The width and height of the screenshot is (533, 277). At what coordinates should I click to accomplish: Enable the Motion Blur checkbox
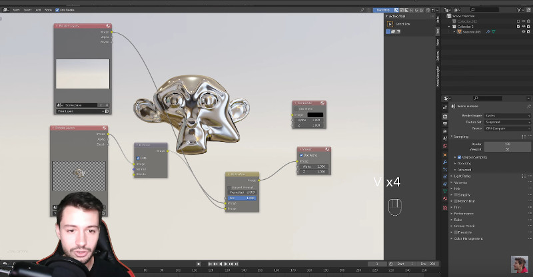456,201
